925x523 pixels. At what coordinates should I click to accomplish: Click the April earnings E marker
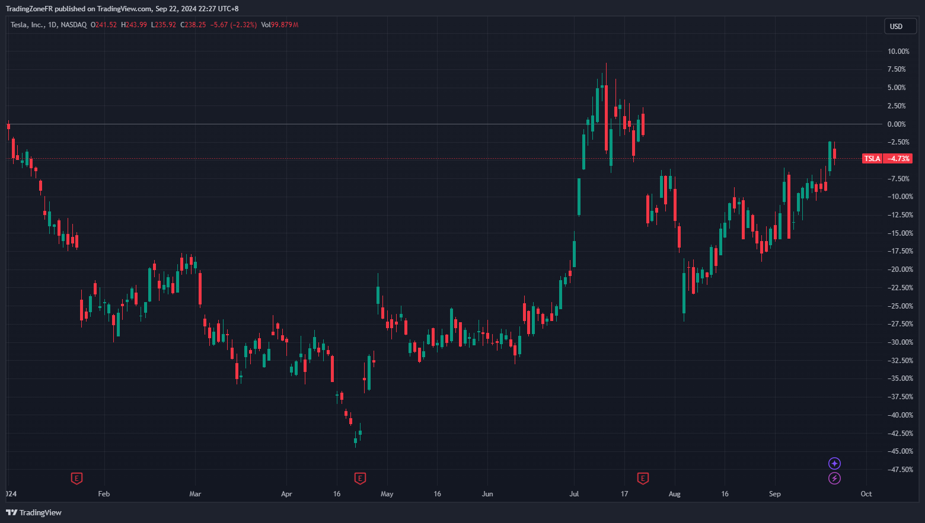(x=360, y=478)
